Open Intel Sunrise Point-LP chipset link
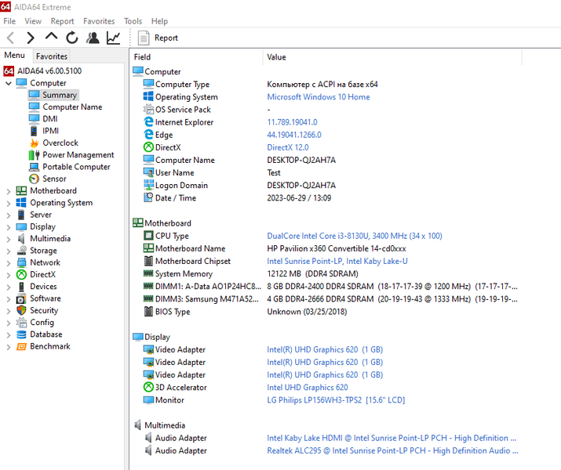The width and height of the screenshot is (561, 470). point(337,261)
